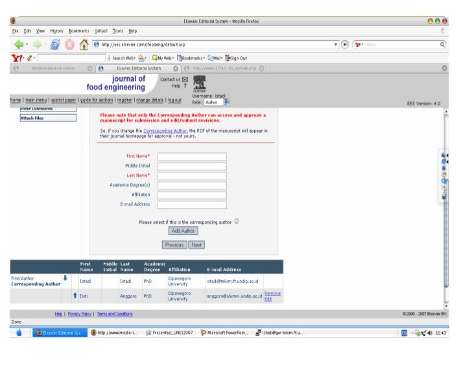Open the View menu
The image size is (472, 365).
click(40, 31)
